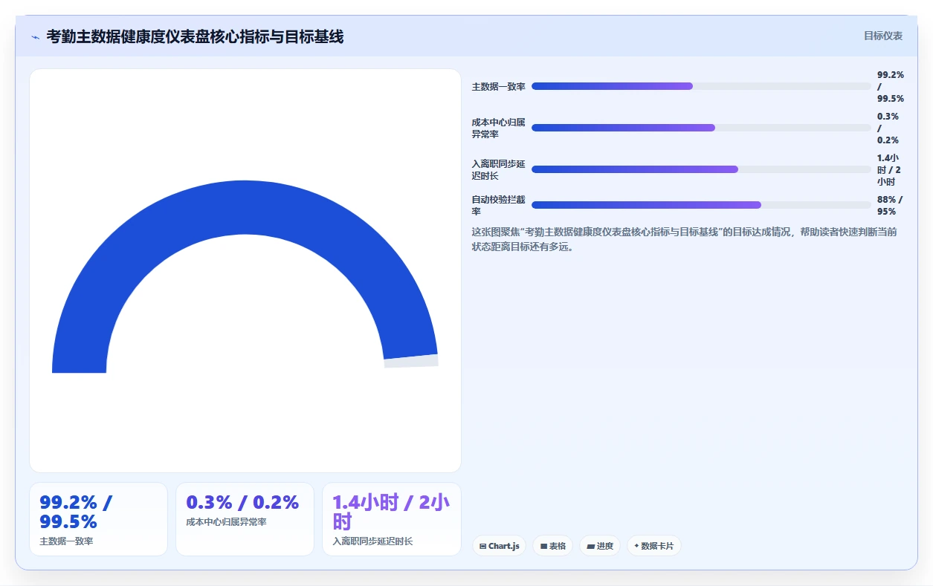Select the 数据卡片 tag

(653, 546)
